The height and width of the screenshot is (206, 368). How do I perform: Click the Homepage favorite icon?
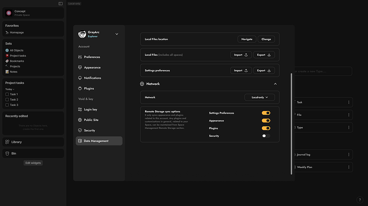(x=7, y=32)
